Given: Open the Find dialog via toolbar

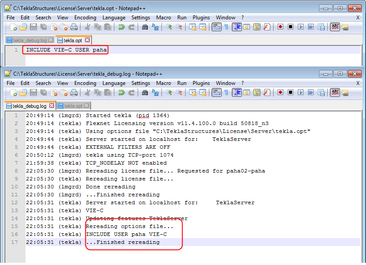Looking at the screenshot, I should (146, 27).
